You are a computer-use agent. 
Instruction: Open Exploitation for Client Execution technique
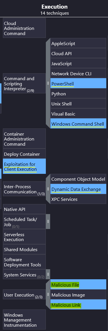(x=24, y=167)
